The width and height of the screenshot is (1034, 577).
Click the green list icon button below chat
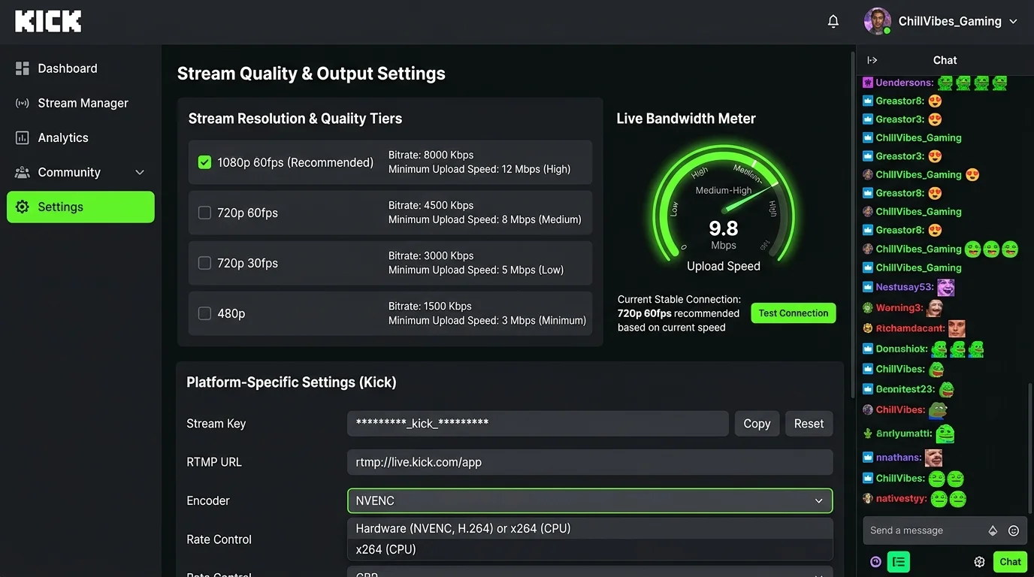[x=898, y=561]
